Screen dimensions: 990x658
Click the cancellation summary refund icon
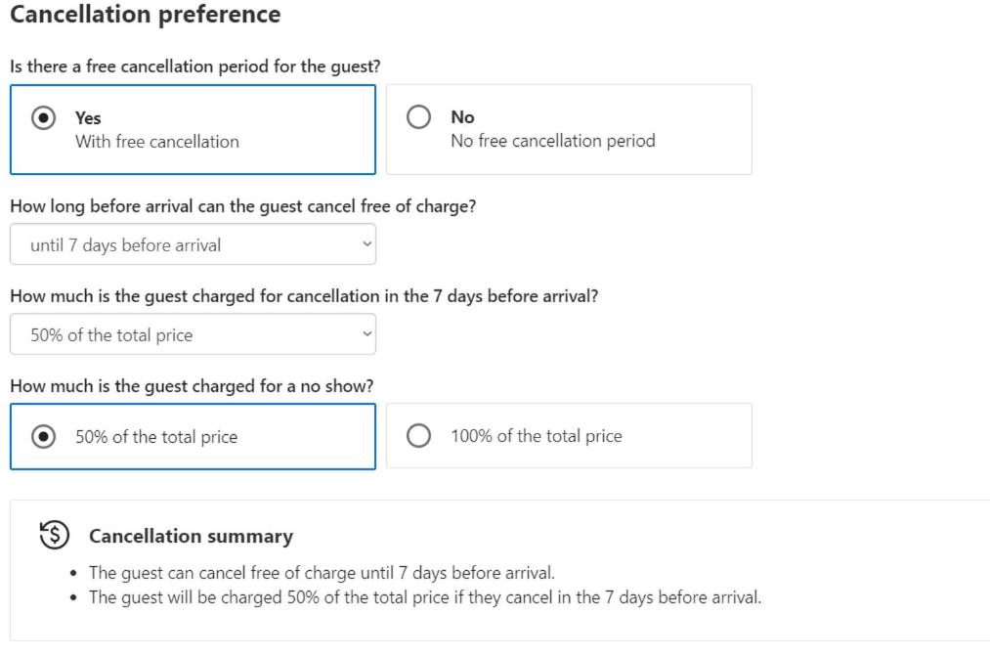coord(55,535)
